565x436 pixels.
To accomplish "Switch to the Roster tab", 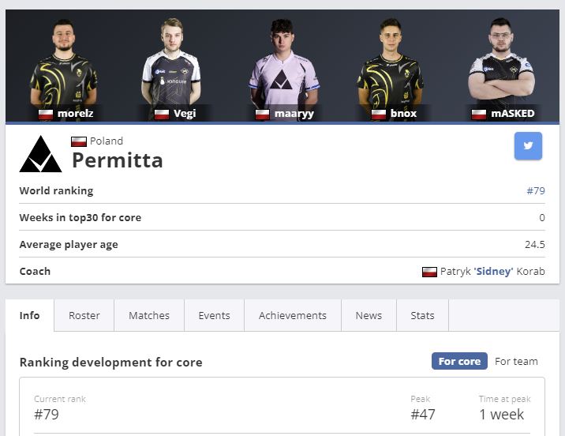I will (84, 316).
